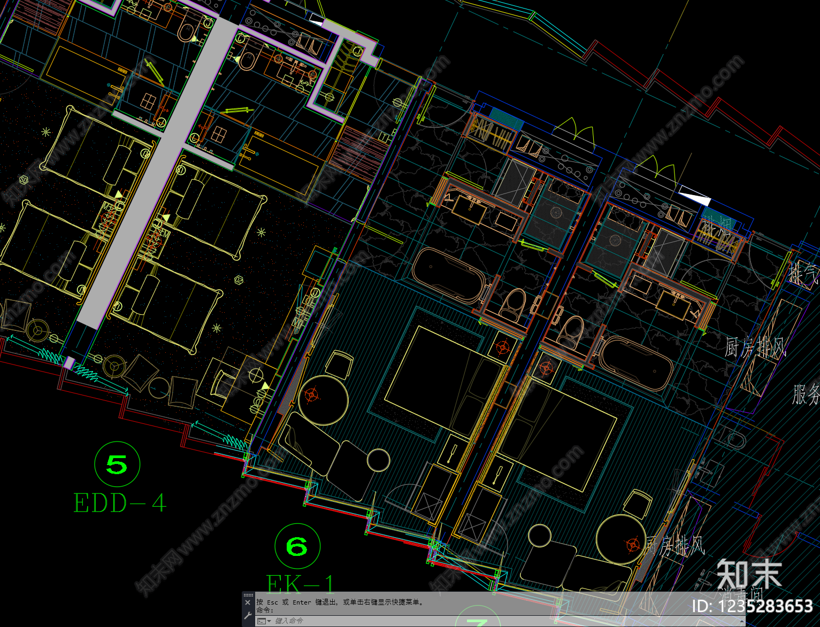The image size is (820, 627).
Task: Close the command line window
Action: (x=248, y=602)
